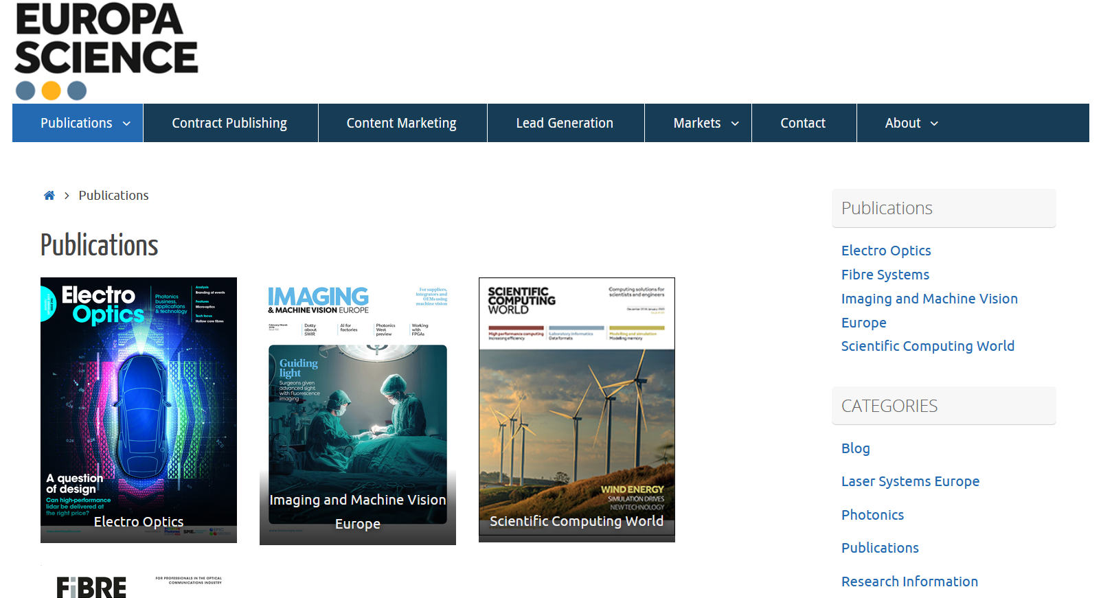Open Research Information category link
The width and height of the screenshot is (1101, 598).
tap(909, 582)
